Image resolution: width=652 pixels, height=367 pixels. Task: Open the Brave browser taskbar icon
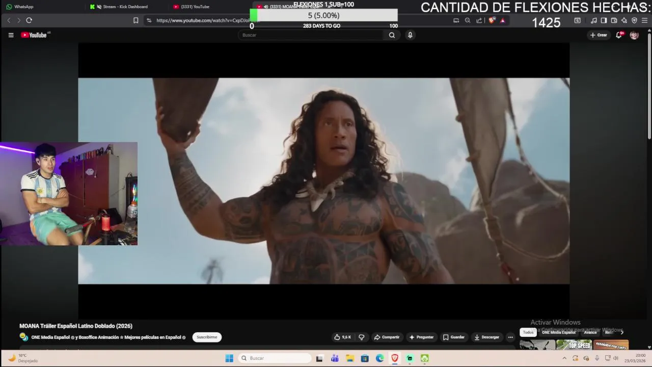point(395,358)
